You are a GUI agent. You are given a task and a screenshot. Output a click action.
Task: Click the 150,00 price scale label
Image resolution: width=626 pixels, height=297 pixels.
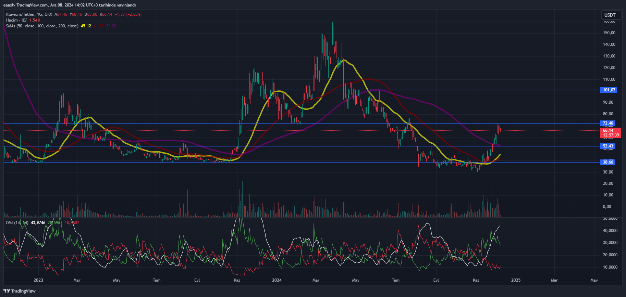[x=609, y=33]
